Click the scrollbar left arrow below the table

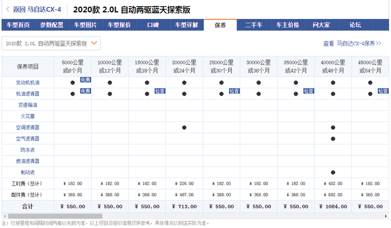pos(4,216)
